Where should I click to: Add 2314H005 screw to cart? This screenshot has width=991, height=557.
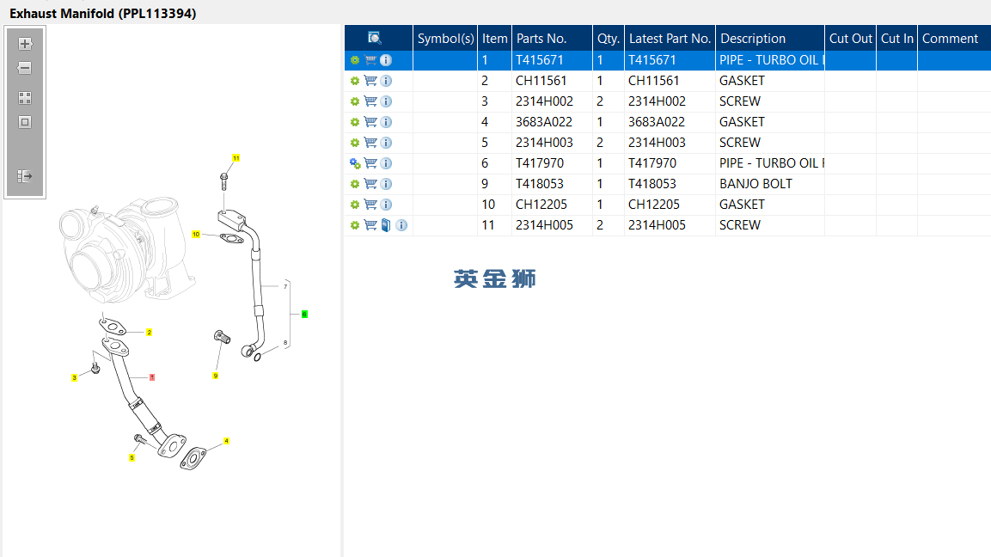(370, 225)
